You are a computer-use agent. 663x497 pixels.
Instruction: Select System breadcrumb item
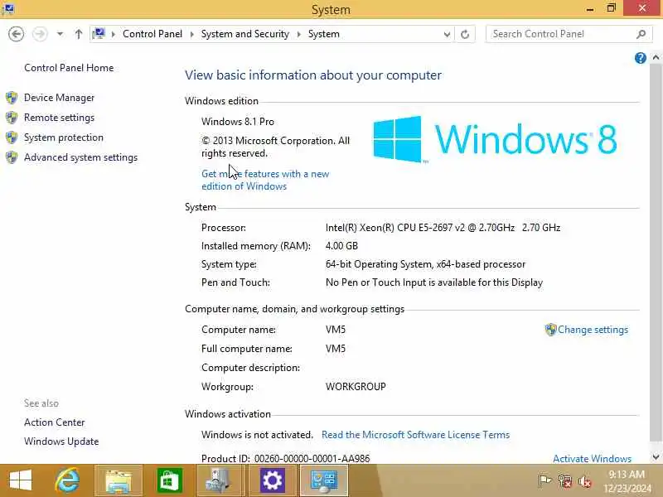pyautogui.click(x=323, y=34)
